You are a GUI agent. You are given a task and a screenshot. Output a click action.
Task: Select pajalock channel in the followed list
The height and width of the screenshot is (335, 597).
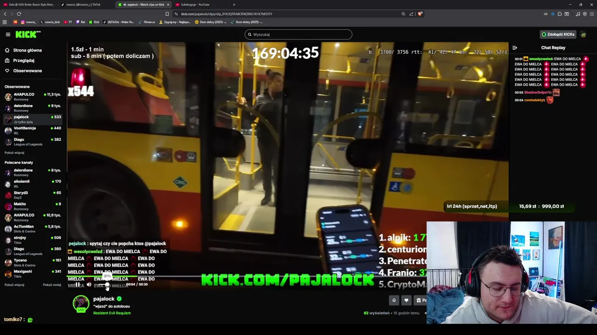point(33,119)
